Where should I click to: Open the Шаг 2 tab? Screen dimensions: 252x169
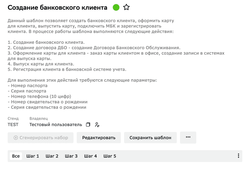[52, 156]
